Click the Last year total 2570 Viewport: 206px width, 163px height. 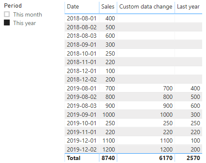pos(193,158)
